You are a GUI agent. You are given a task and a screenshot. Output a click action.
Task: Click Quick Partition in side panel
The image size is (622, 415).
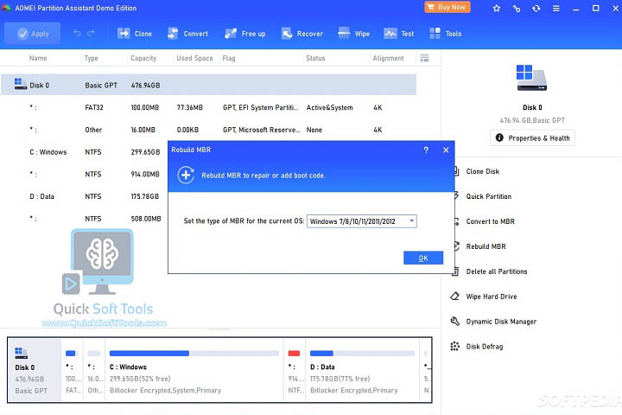(x=488, y=196)
